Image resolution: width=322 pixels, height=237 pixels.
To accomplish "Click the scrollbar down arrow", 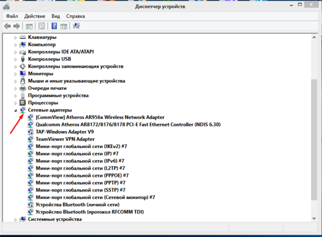I will pyautogui.click(x=314, y=218).
